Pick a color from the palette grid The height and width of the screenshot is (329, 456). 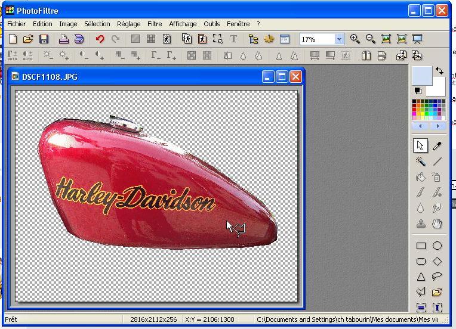[429, 110]
